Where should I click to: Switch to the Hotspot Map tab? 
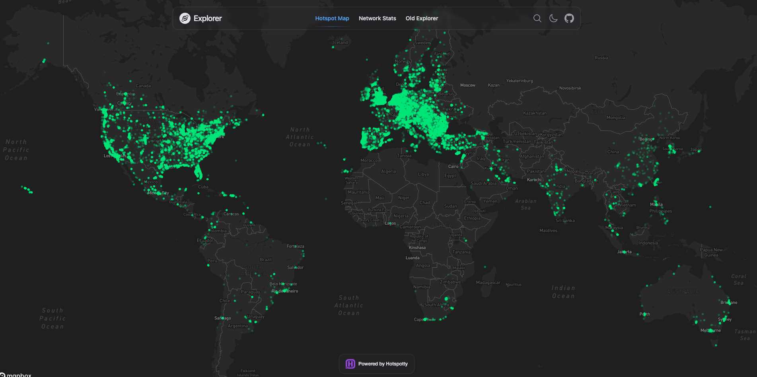pos(332,18)
